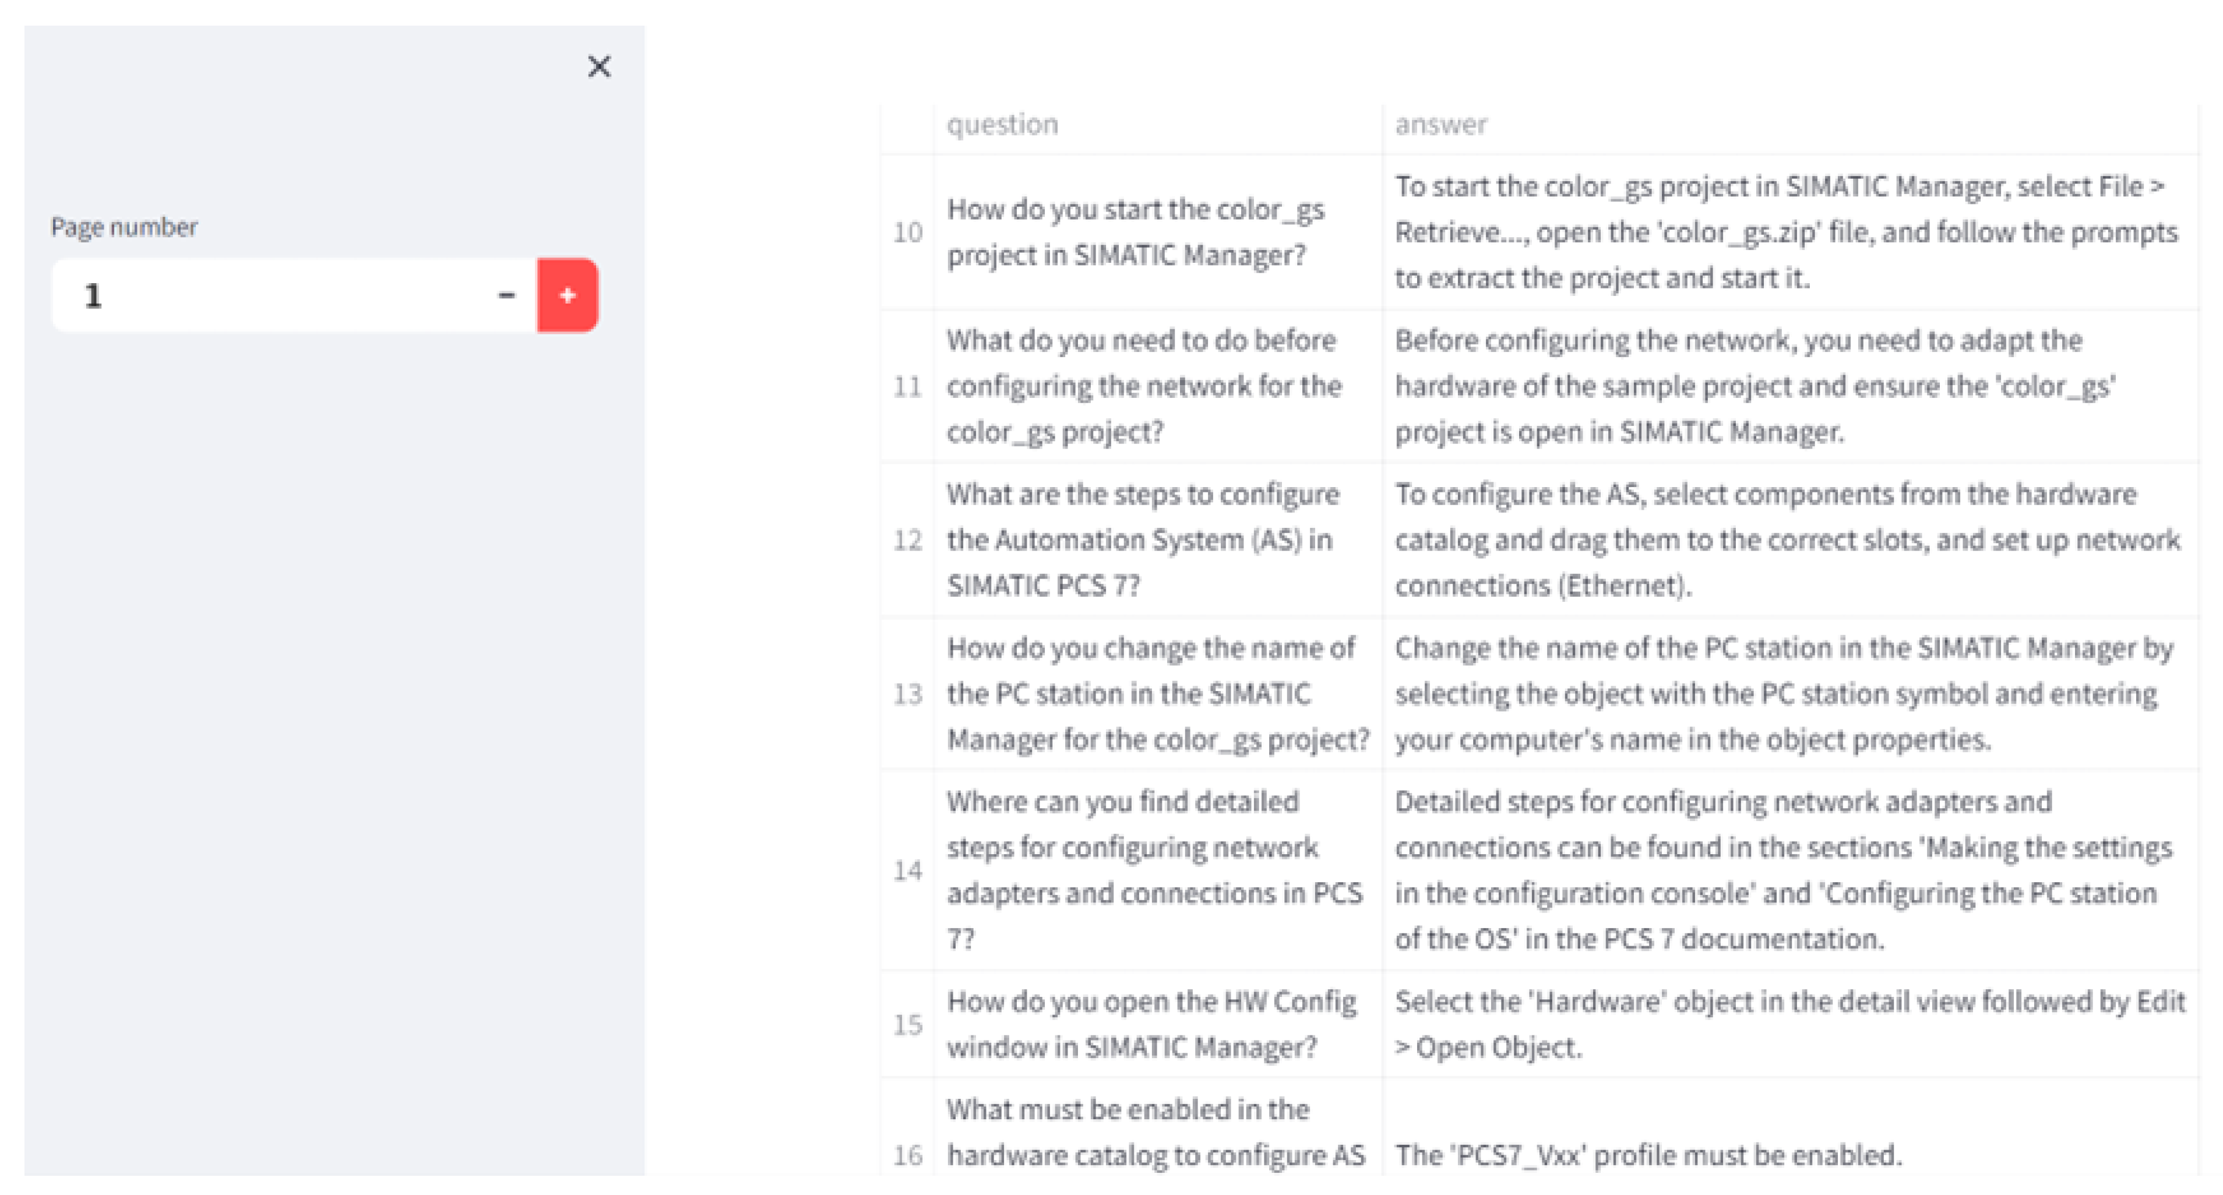Viewport: 2223px width, 1195px height.
Task: Click question cell about starting color_gs project
Action: [x=1135, y=232]
